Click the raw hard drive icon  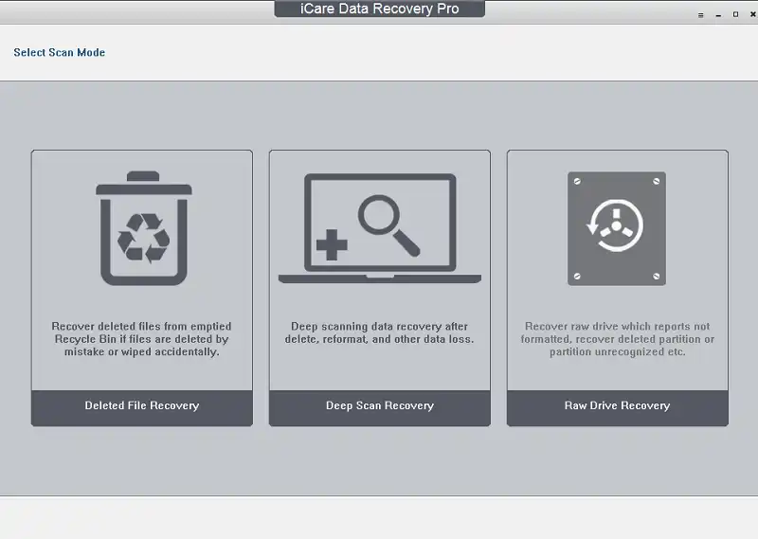617,228
